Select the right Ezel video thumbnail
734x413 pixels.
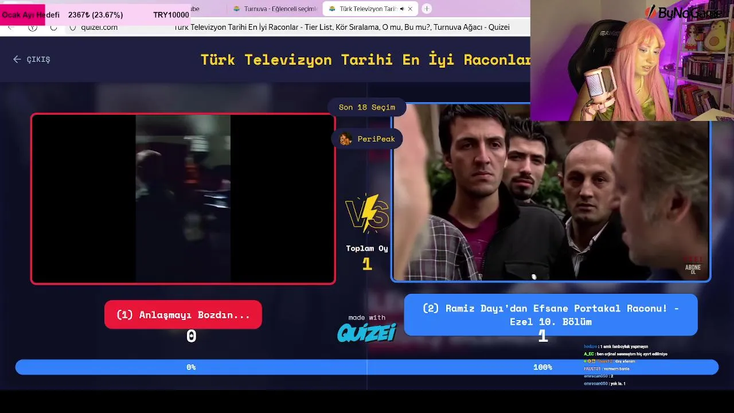550,193
